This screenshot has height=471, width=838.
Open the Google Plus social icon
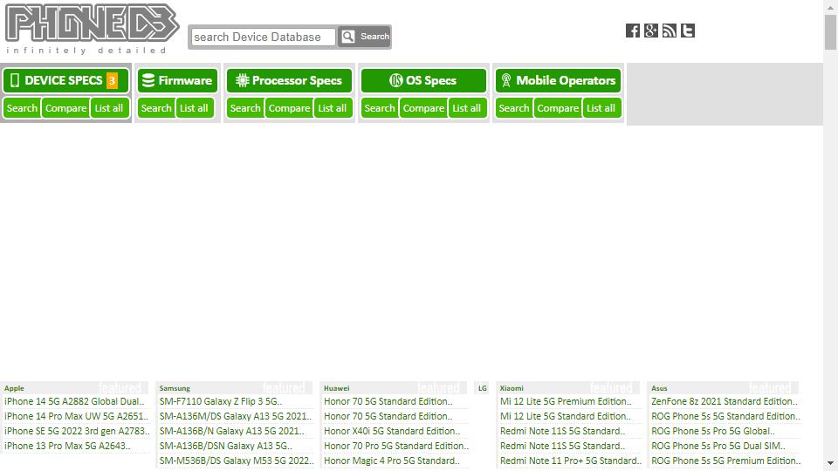(651, 31)
